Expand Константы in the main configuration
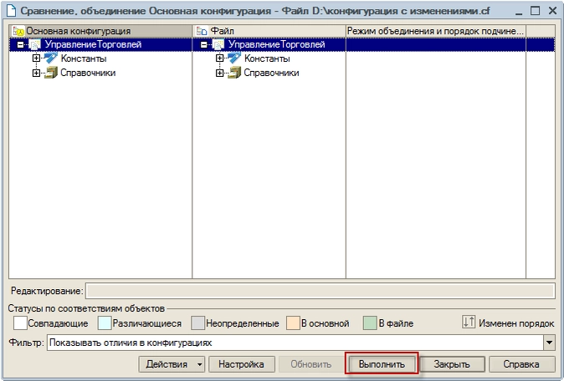Screen dimensions: 564x381 click(36, 58)
